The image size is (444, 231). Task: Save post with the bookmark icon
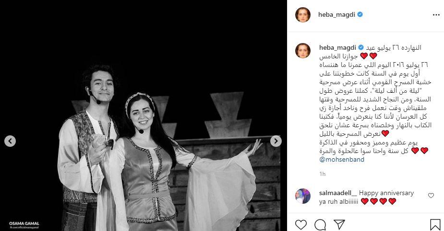point(435,225)
